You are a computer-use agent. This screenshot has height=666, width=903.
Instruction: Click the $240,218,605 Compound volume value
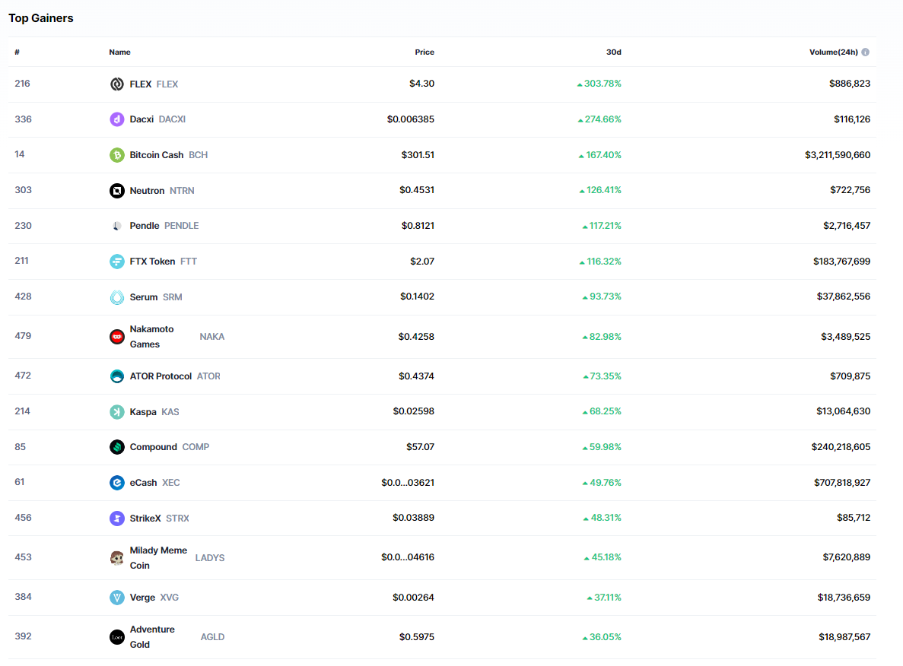click(841, 447)
